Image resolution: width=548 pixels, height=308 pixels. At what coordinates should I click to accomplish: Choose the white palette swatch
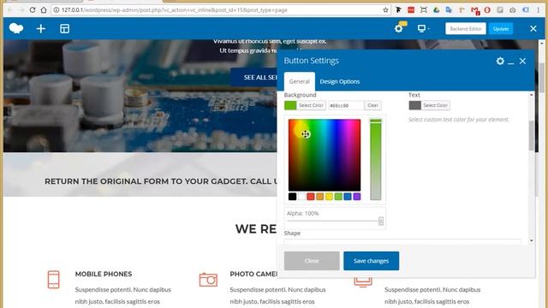click(301, 197)
